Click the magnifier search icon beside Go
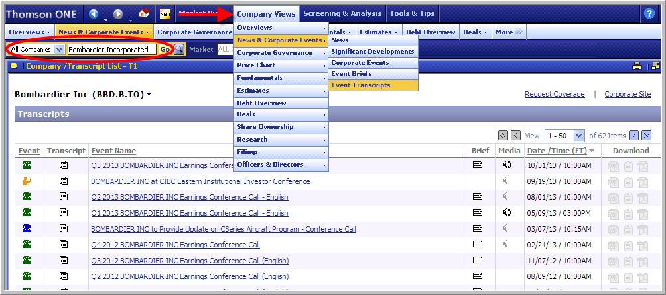666x295 pixels. pyautogui.click(x=179, y=49)
